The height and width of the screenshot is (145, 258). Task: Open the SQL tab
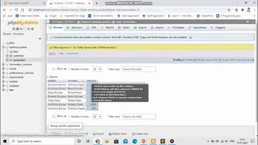click(x=92, y=27)
